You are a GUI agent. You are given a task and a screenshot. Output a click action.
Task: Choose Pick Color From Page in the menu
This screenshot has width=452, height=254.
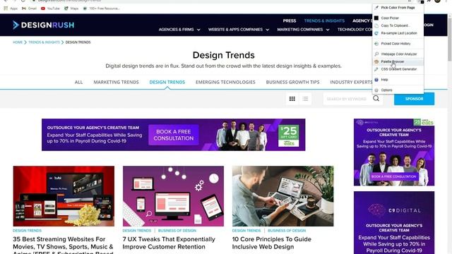(398, 8)
